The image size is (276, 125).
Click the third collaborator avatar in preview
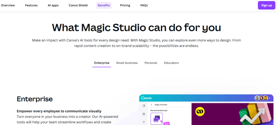click(265, 98)
